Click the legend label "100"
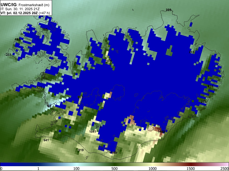This screenshot has width=229, height=171. coord(77,169)
